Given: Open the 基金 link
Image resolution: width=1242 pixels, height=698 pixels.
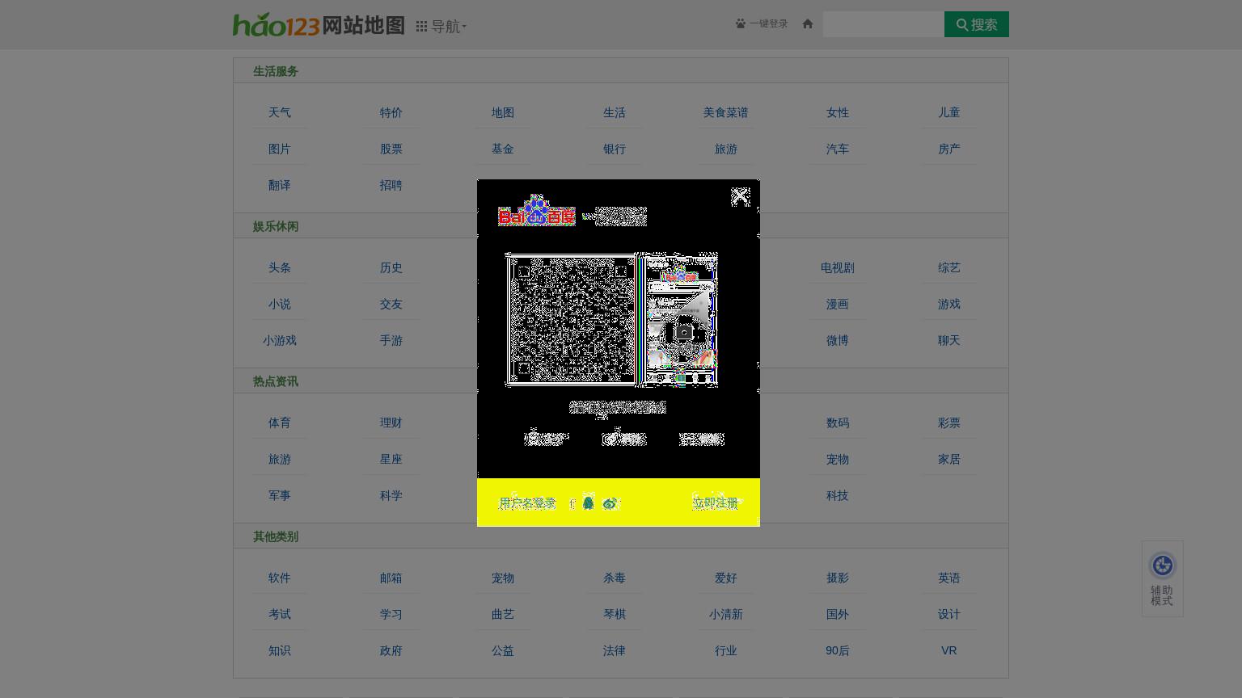Looking at the screenshot, I should coord(503,149).
